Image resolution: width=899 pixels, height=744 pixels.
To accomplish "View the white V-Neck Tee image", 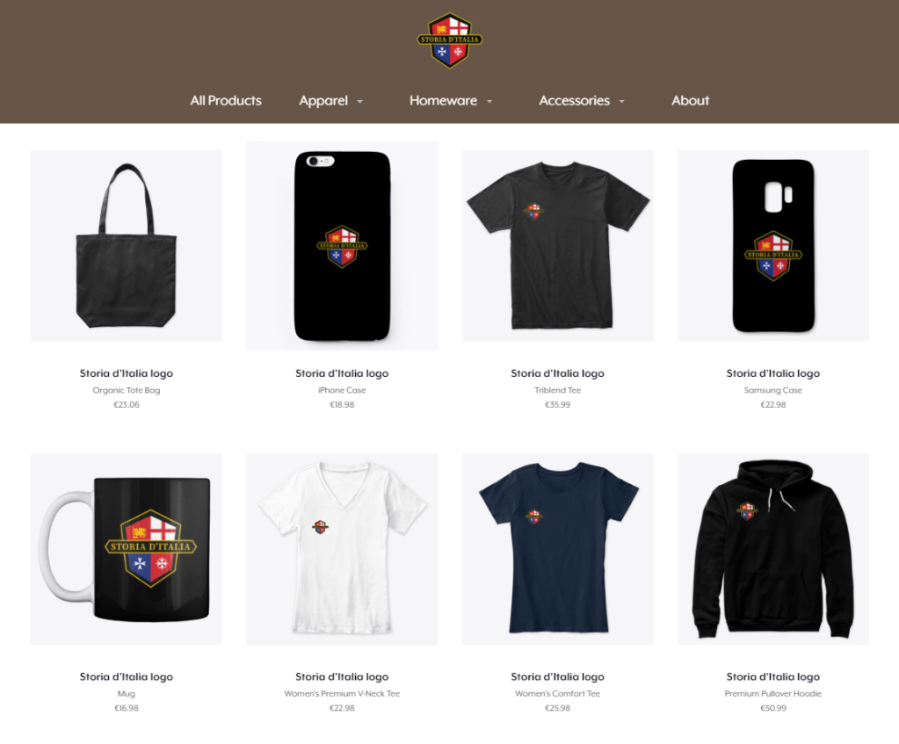I will coord(342,549).
